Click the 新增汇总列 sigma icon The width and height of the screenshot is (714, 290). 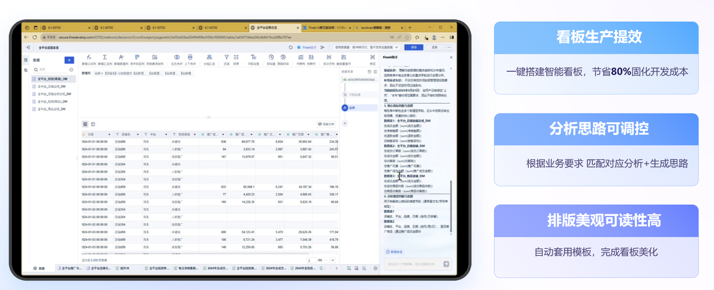105,57
